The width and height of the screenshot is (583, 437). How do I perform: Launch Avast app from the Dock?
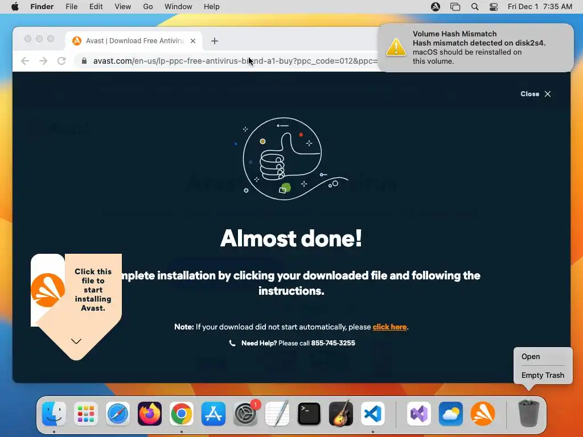pos(483,414)
